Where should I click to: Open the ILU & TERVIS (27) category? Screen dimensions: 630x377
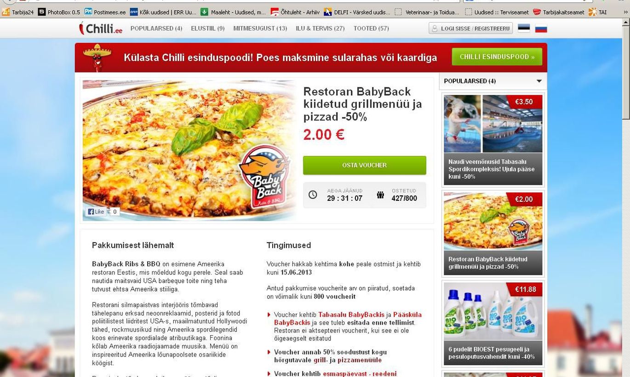click(x=320, y=28)
